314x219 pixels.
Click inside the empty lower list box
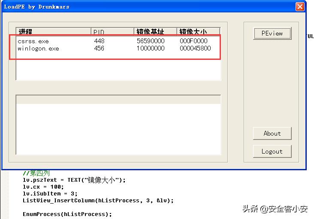[118, 128]
